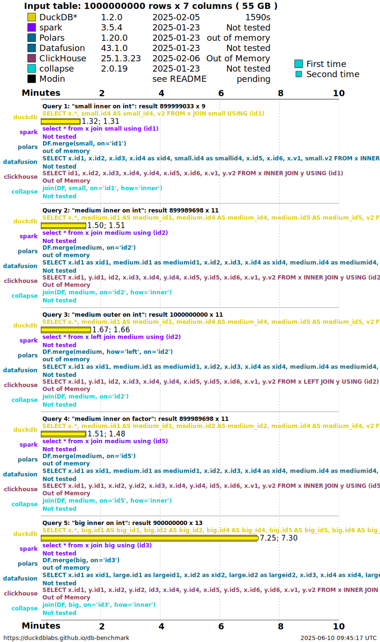Viewport: 380px width, 642px height.
Task: Click the black Modin legend swatch
Action: click(32, 79)
